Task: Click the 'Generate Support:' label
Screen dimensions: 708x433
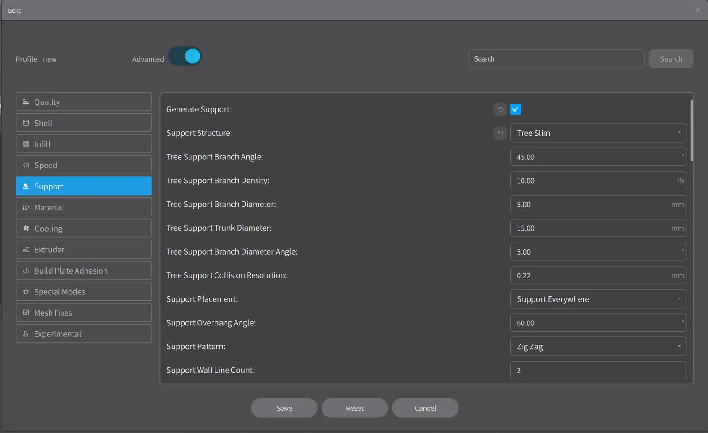Action: pyautogui.click(x=199, y=109)
